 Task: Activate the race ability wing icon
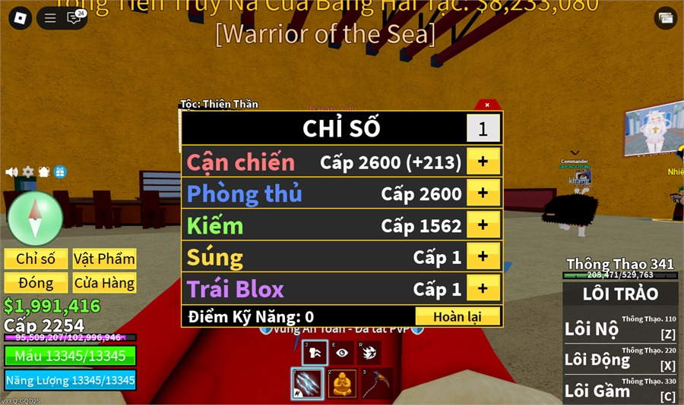[x=369, y=353]
